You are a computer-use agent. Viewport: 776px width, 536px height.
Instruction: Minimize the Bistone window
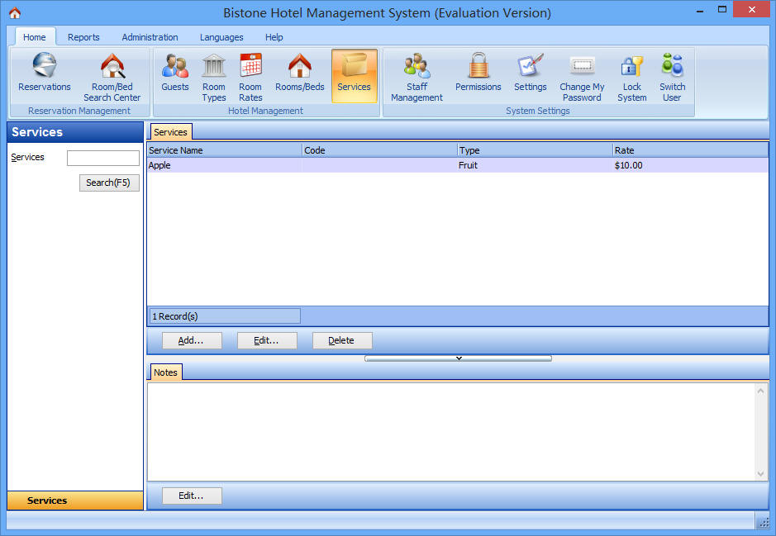click(700, 11)
